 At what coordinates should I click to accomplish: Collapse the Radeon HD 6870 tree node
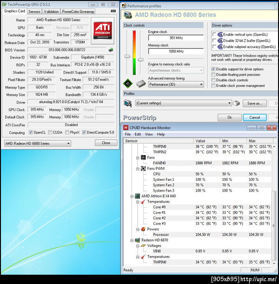132,240
